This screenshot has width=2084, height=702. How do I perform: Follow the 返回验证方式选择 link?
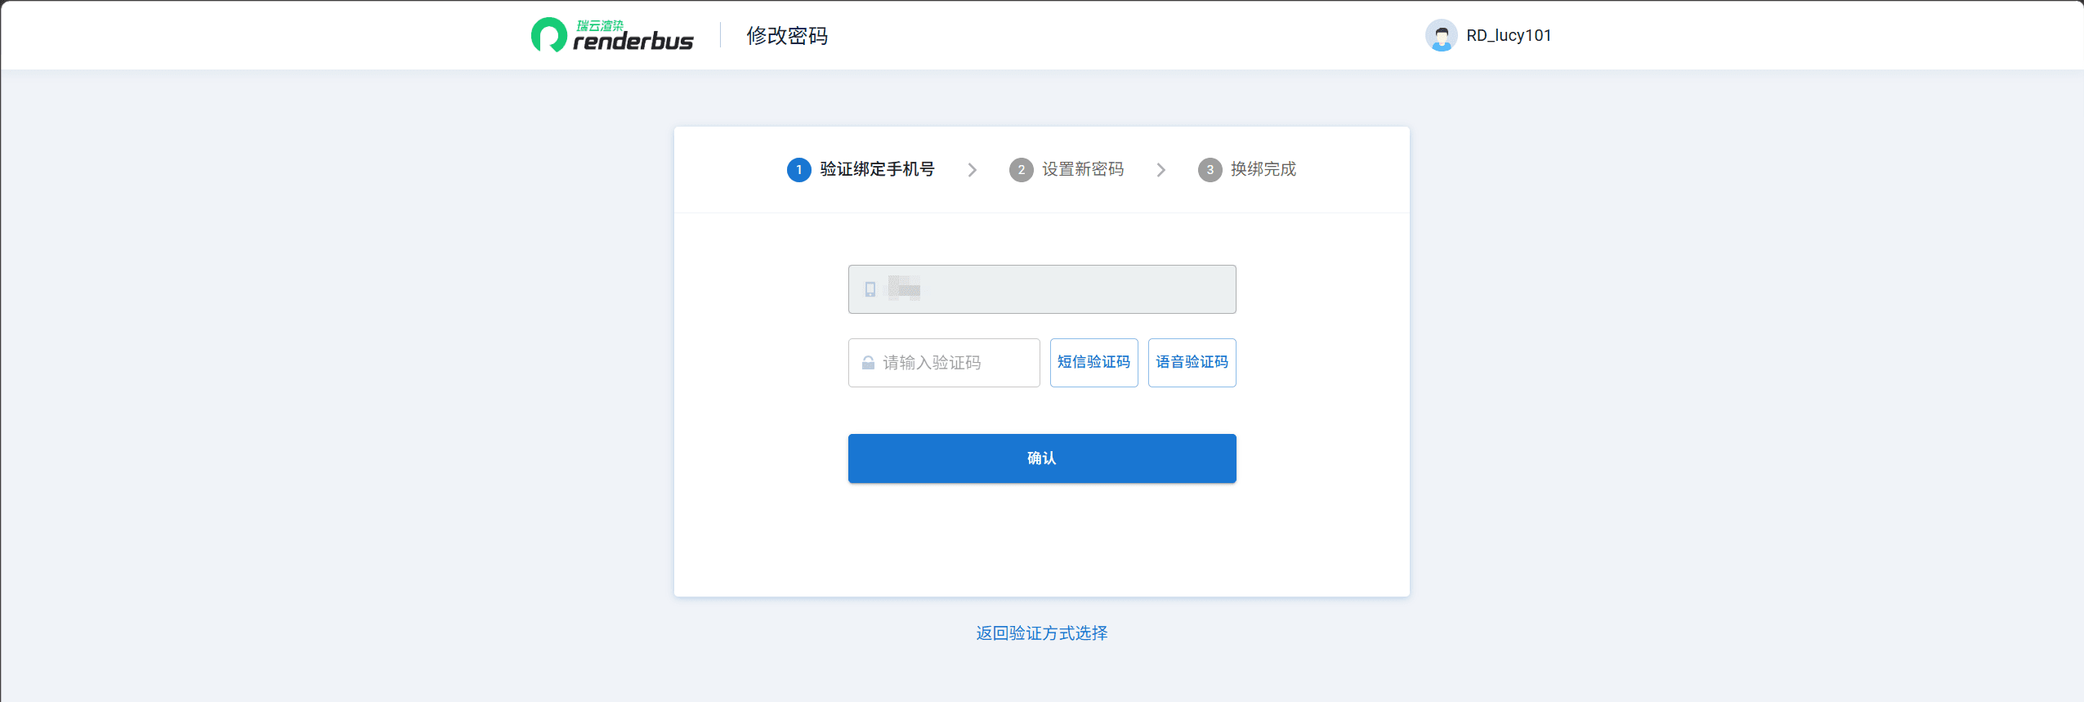[x=1042, y=633]
